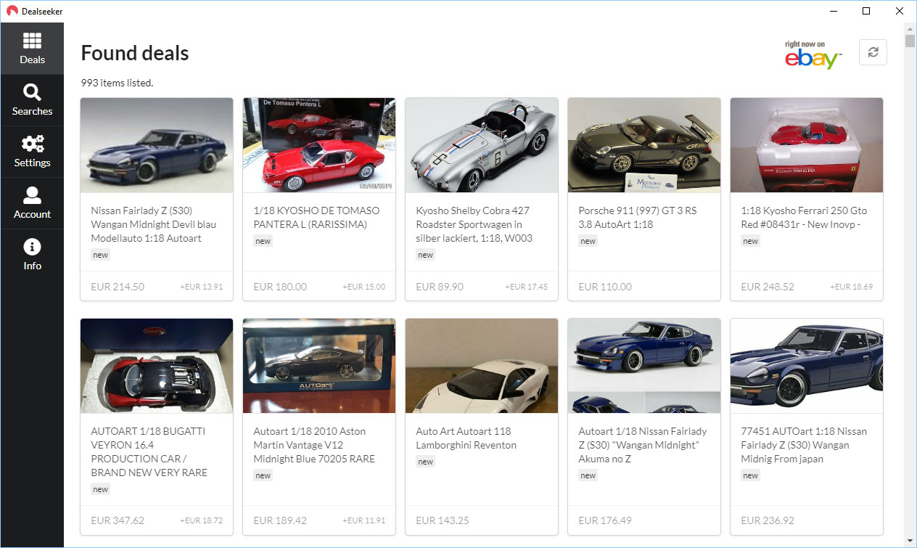Select the Kyosho Ferrari 250 Gto Red title
The height and width of the screenshot is (548, 917).
(x=804, y=217)
